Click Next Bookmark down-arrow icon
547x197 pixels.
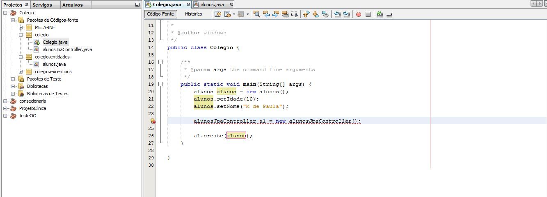[316, 14]
